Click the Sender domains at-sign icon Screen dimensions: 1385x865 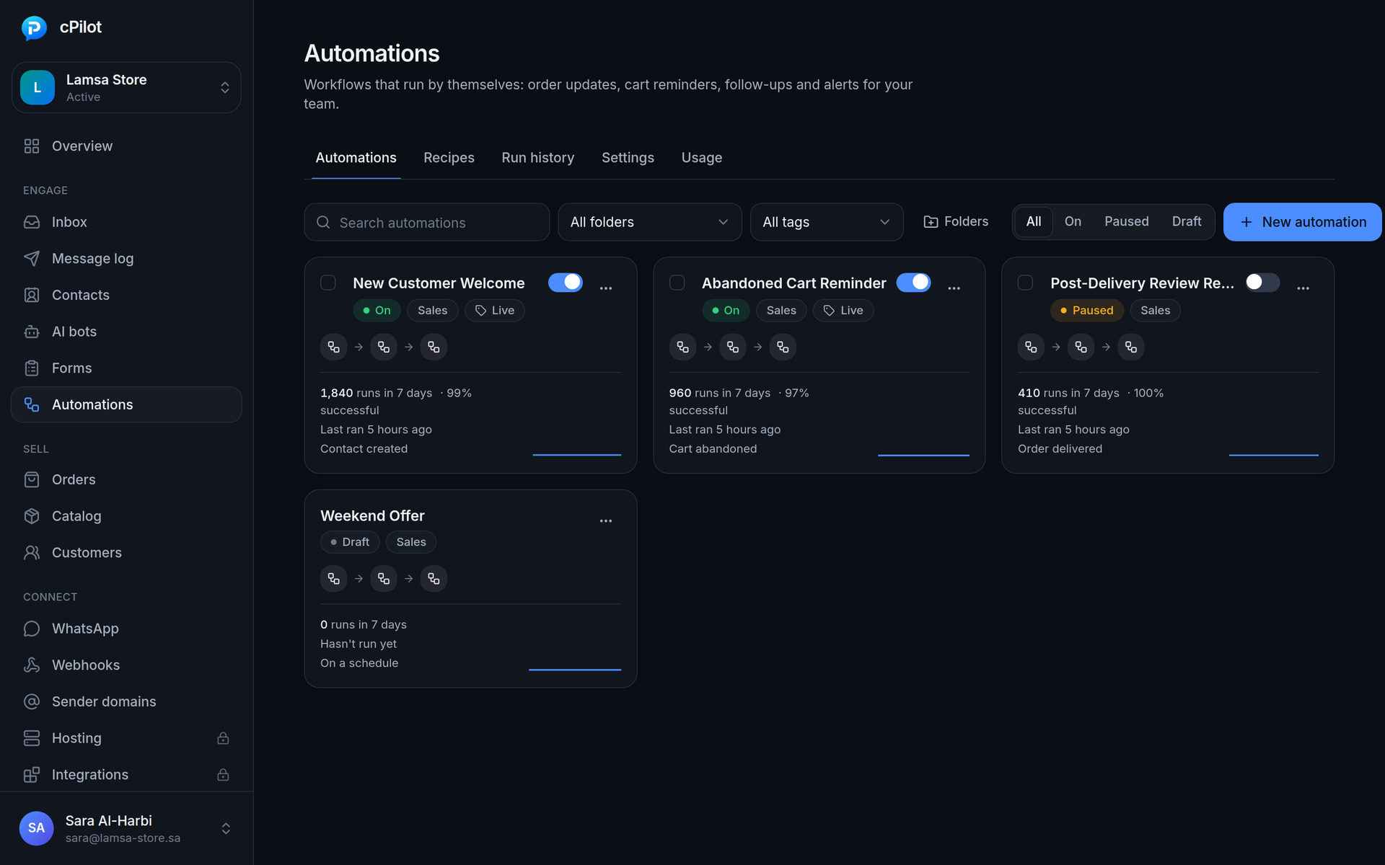tap(32, 701)
